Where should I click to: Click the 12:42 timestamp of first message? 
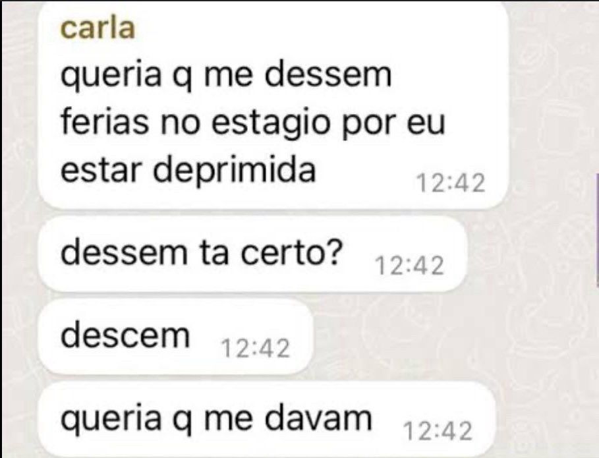point(451,183)
